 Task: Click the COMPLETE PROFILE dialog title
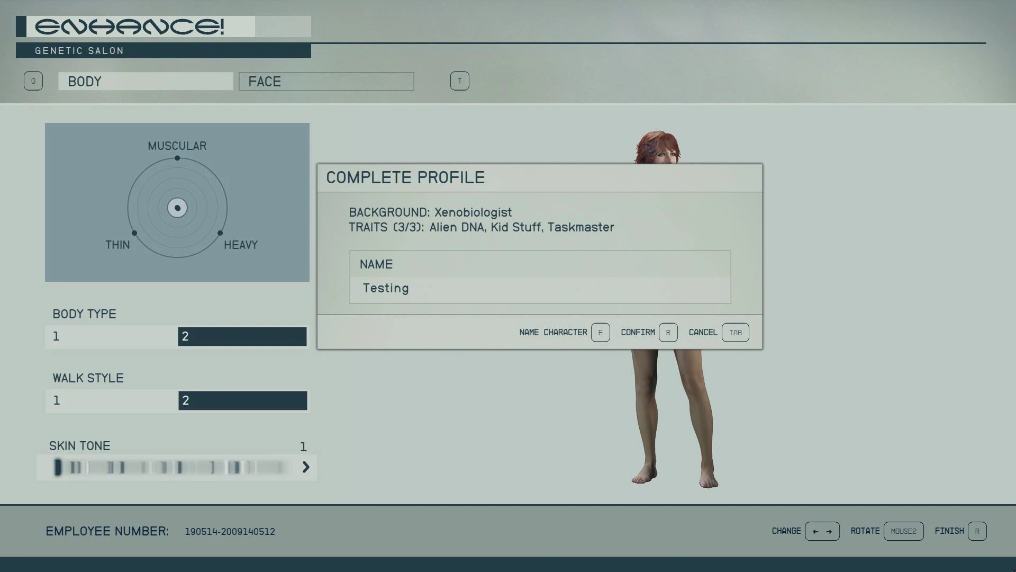[405, 177]
